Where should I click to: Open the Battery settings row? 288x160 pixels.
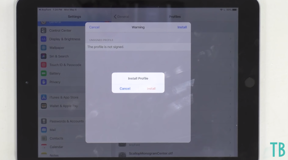(x=62, y=73)
